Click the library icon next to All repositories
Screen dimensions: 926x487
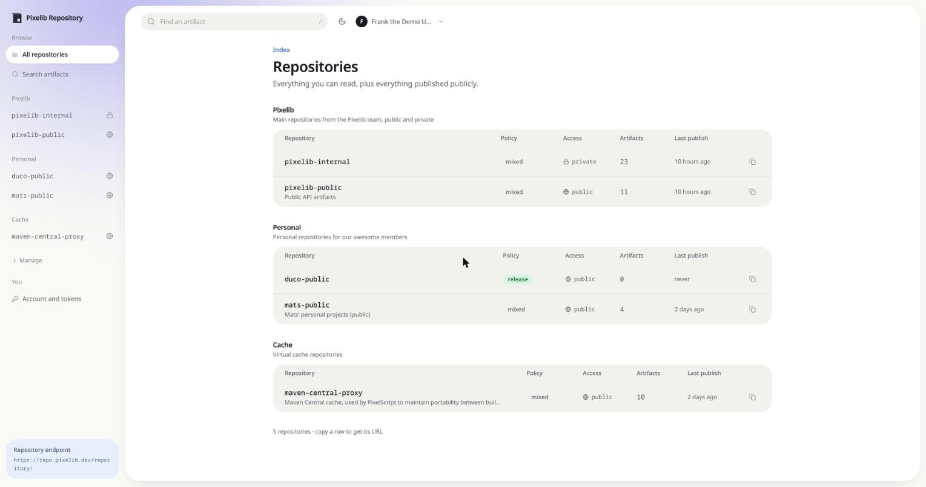click(15, 55)
